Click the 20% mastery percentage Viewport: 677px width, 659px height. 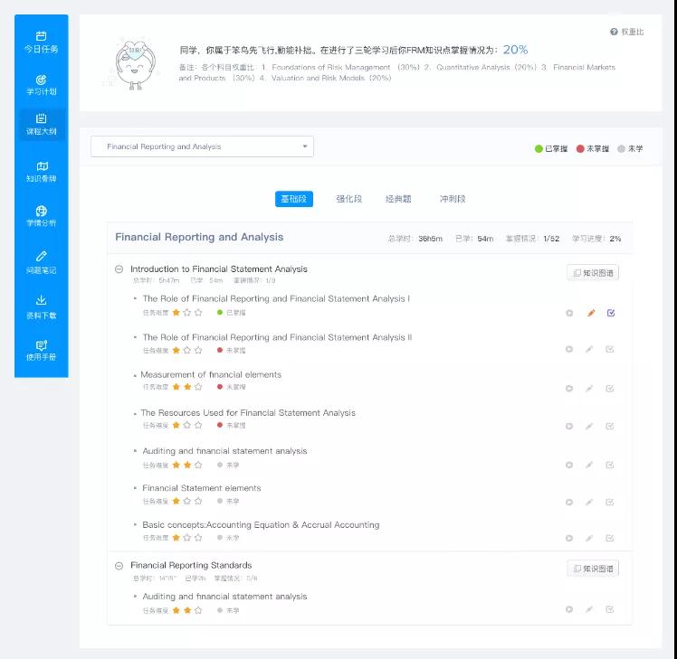pos(515,50)
